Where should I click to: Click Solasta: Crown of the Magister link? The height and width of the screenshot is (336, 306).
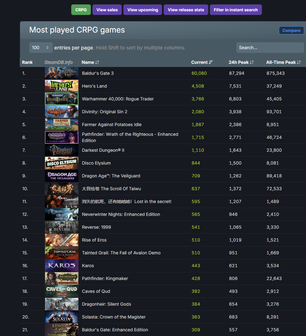click(x=114, y=317)
